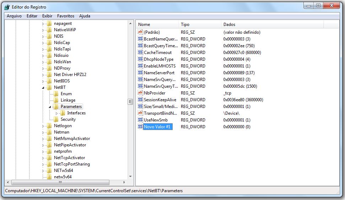The height and width of the screenshot is (200, 345).
Task: Open the Favoritos menu
Action: [66, 16]
